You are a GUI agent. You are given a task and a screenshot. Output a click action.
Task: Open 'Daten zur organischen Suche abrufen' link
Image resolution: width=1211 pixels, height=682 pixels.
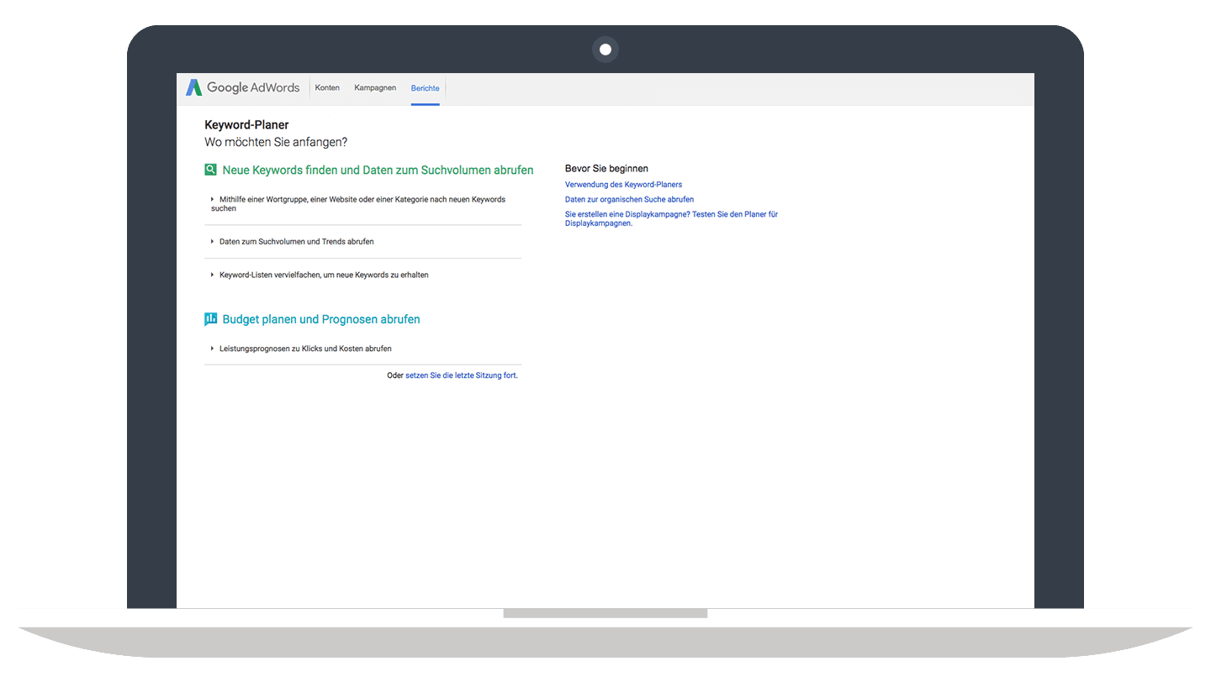pos(629,200)
